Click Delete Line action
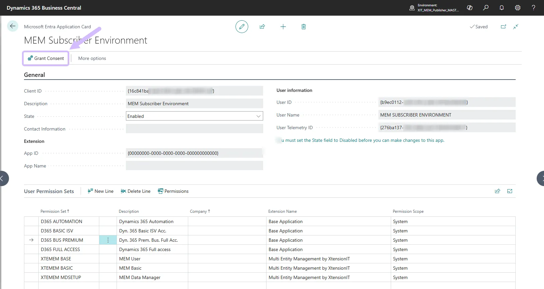The image size is (544, 289). 136,191
